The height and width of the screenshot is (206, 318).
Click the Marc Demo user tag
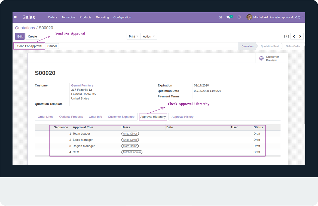coord(130,146)
